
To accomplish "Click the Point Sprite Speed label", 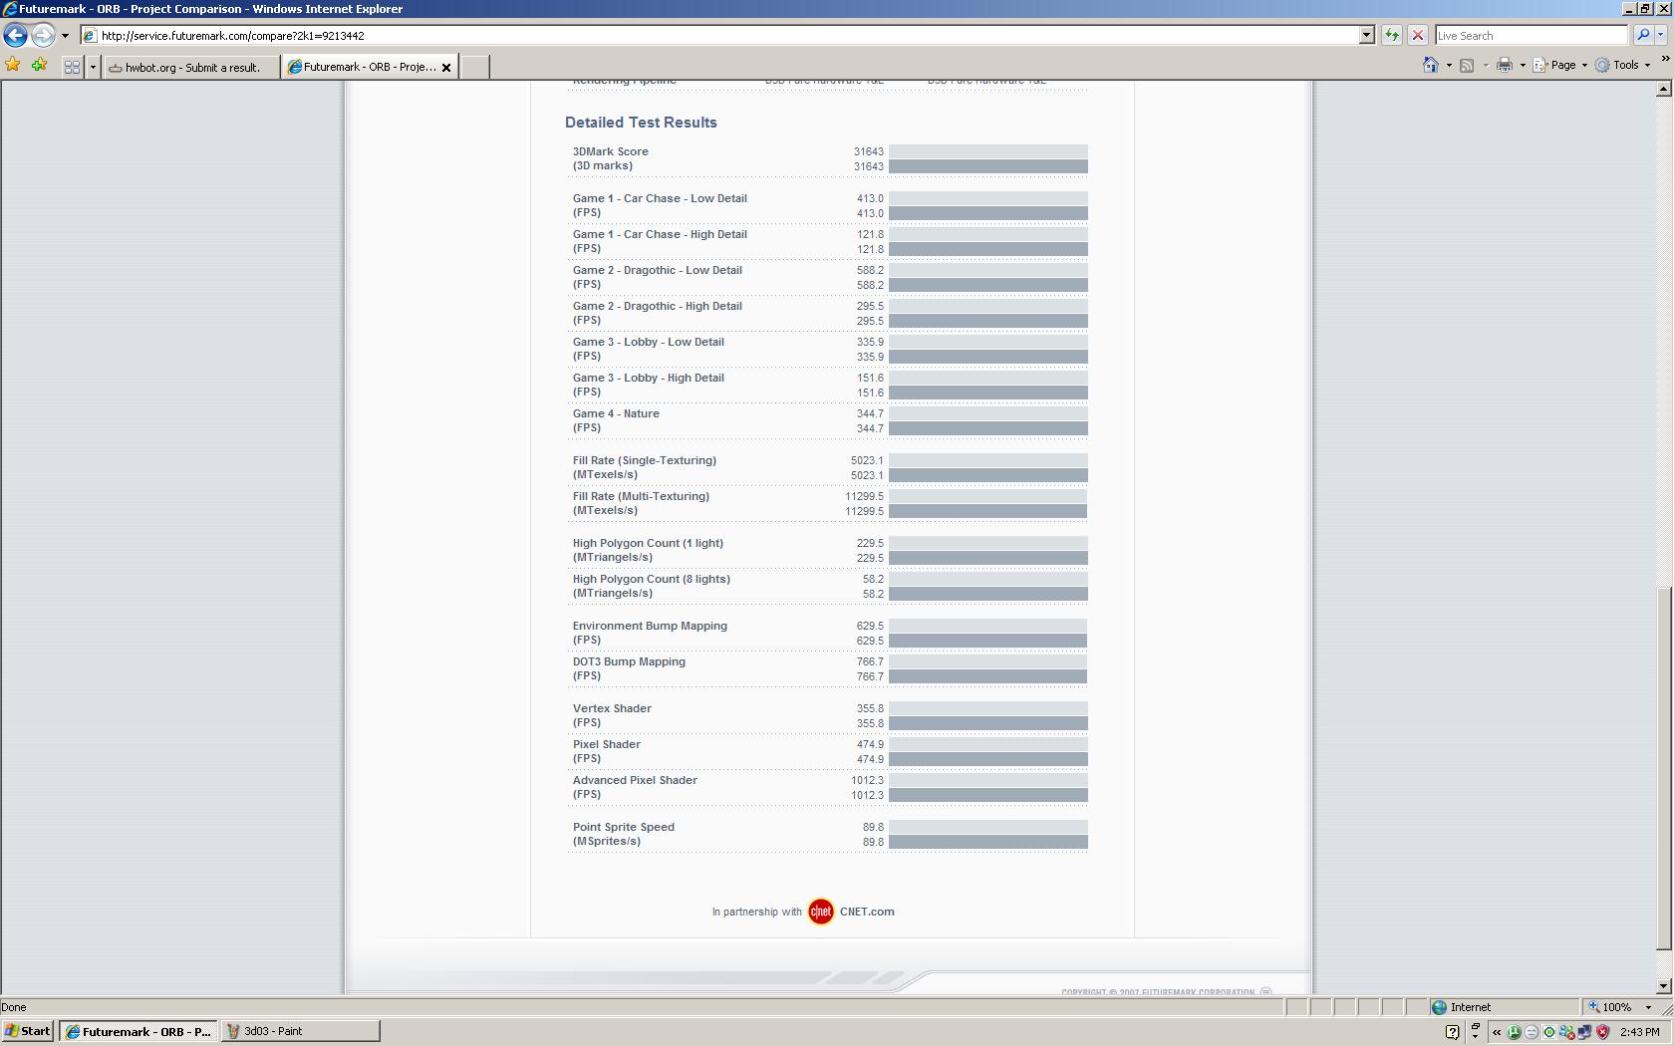I will pos(624,827).
